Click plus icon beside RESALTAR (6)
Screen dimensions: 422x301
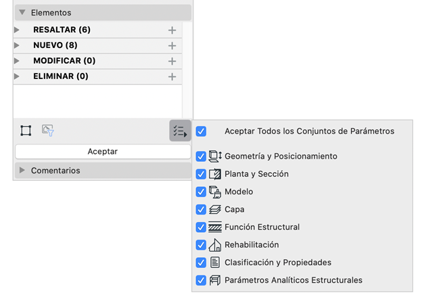tap(172, 30)
